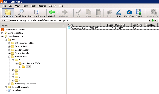Click the Export toolbar icon
The width and height of the screenshot is (159, 94).
click(x=139, y=13)
